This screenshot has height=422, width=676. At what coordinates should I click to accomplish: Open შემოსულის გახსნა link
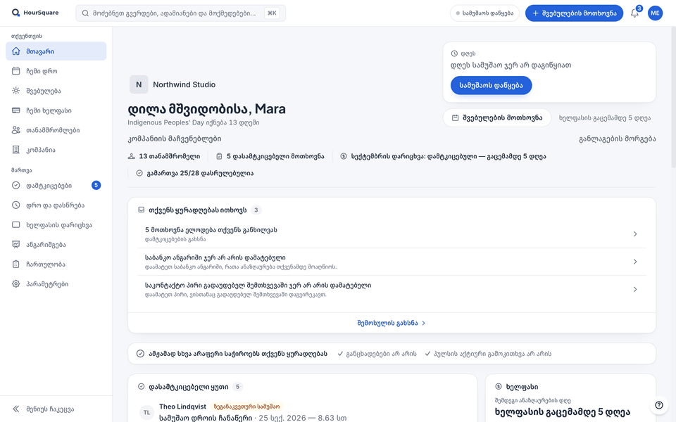click(x=392, y=323)
